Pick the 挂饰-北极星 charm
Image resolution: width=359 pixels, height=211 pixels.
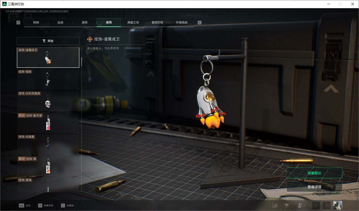[x=48, y=144]
